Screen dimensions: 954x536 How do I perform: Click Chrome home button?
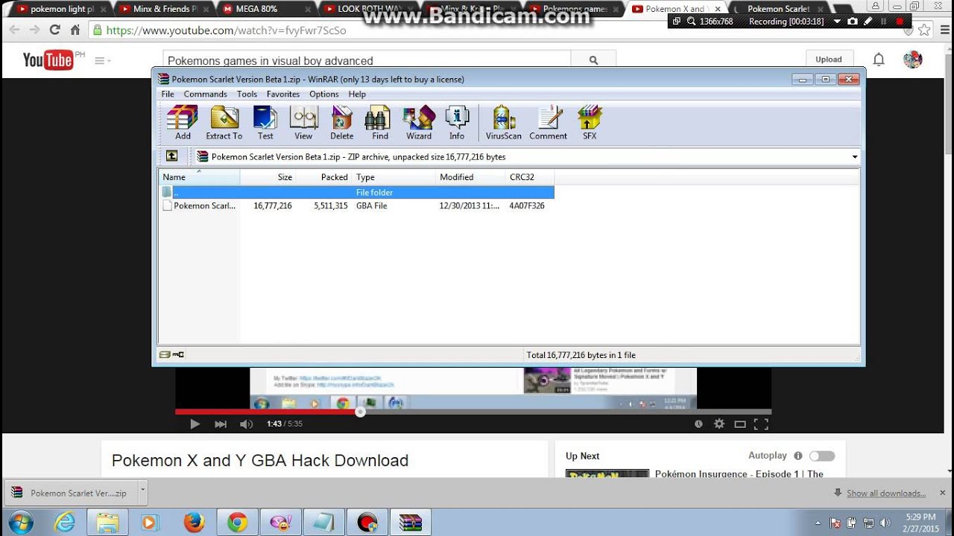75,31
